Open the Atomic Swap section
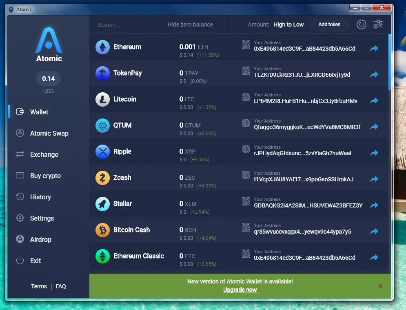This screenshot has width=406, height=310. click(49, 133)
